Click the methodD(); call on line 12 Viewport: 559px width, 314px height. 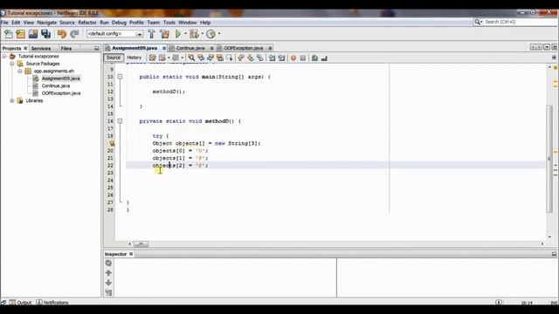click(169, 92)
